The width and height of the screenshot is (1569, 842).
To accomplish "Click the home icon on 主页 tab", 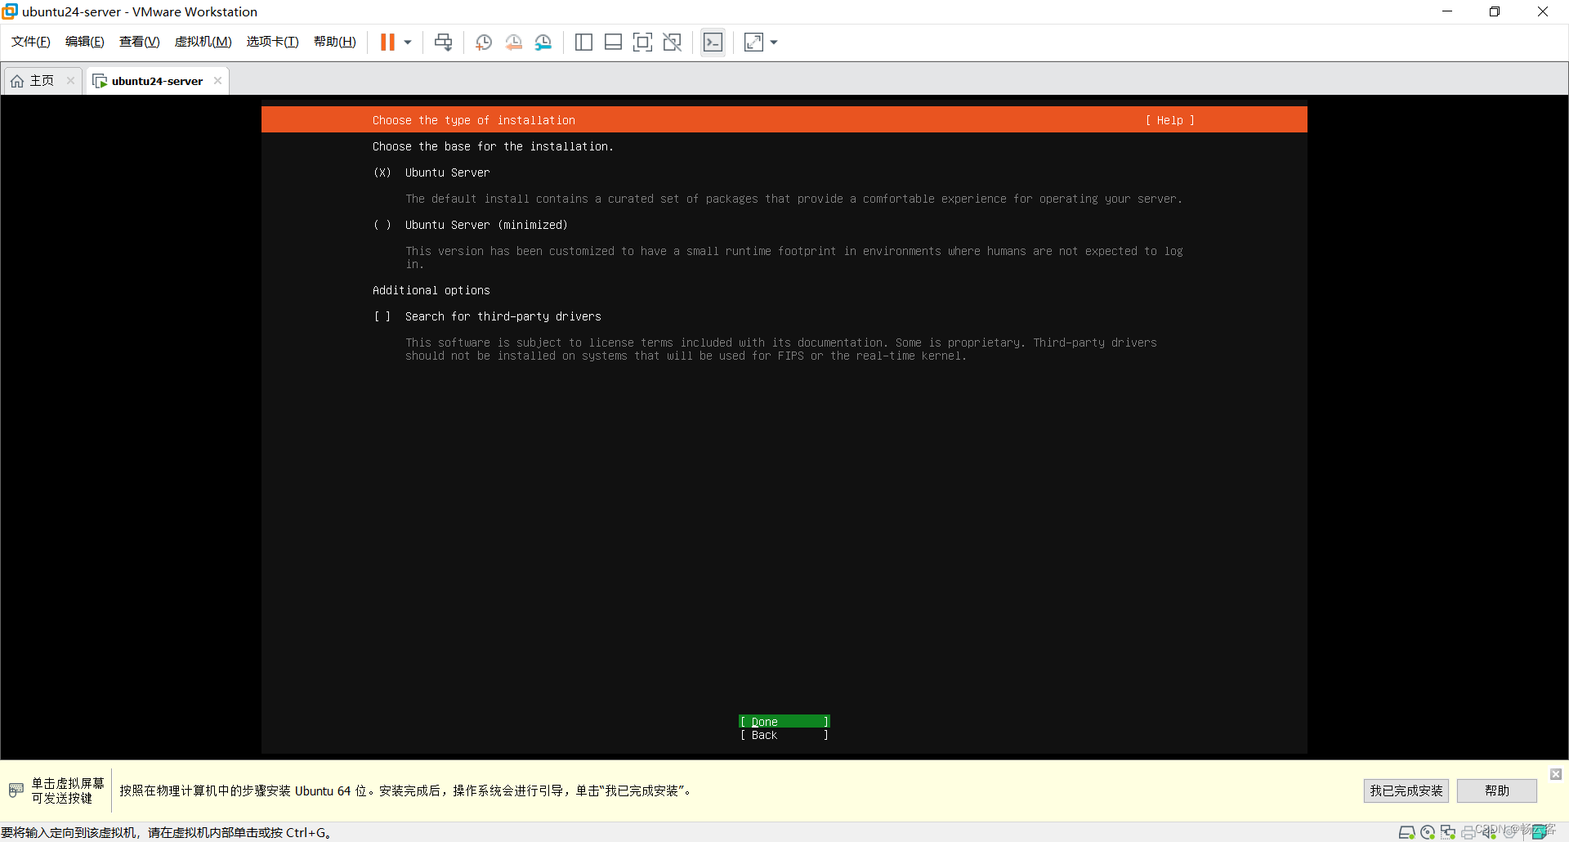I will click(17, 81).
